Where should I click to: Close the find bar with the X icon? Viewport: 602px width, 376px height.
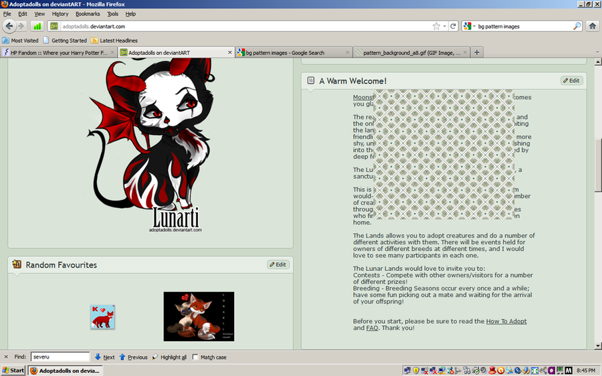pyautogui.click(x=6, y=357)
